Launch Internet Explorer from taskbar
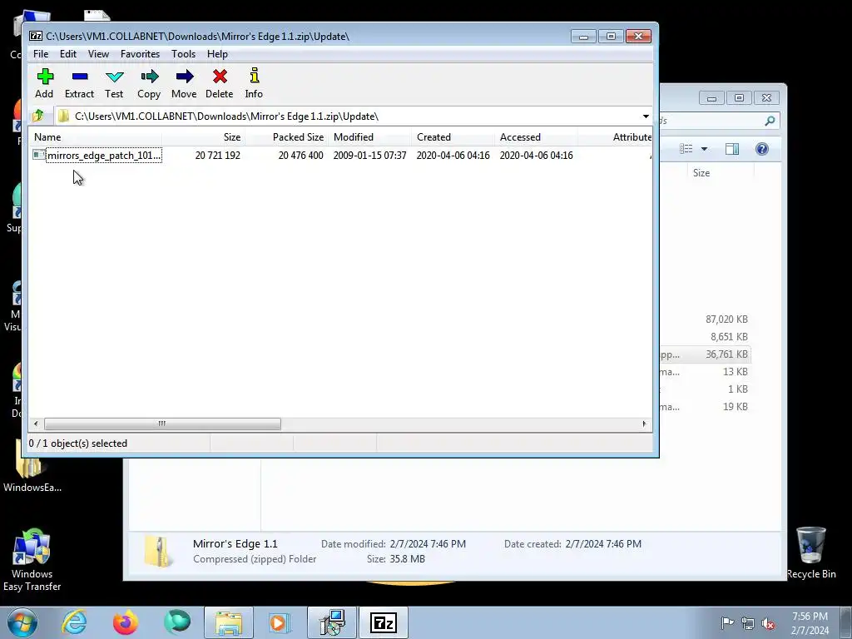Image resolution: width=852 pixels, height=639 pixels. point(74,622)
